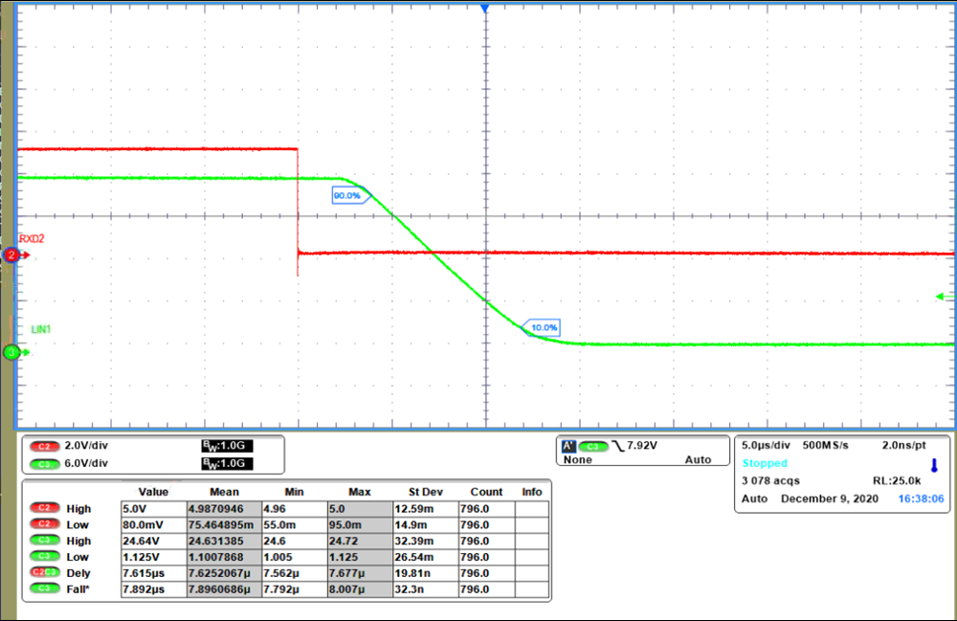Click the A trigger badge icon
This screenshot has width=957, height=621.
[x=568, y=446]
